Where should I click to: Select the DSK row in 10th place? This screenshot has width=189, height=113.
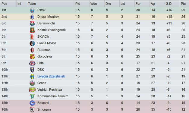click(95, 70)
